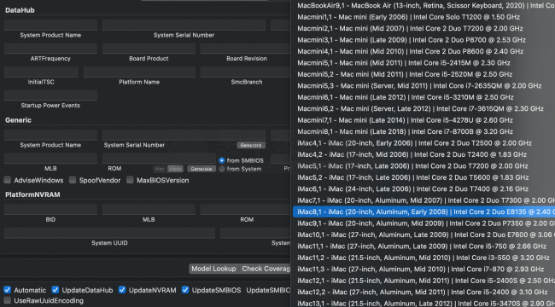This screenshot has width=555, height=307.
Task: Select the 'from System' radio button
Action: tap(222, 169)
